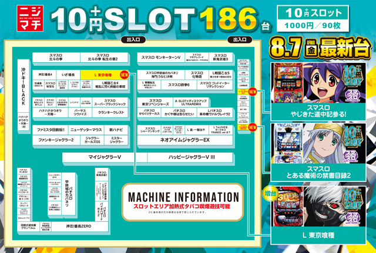Select the ミスター ジャグラー cell

(x=116, y=140)
